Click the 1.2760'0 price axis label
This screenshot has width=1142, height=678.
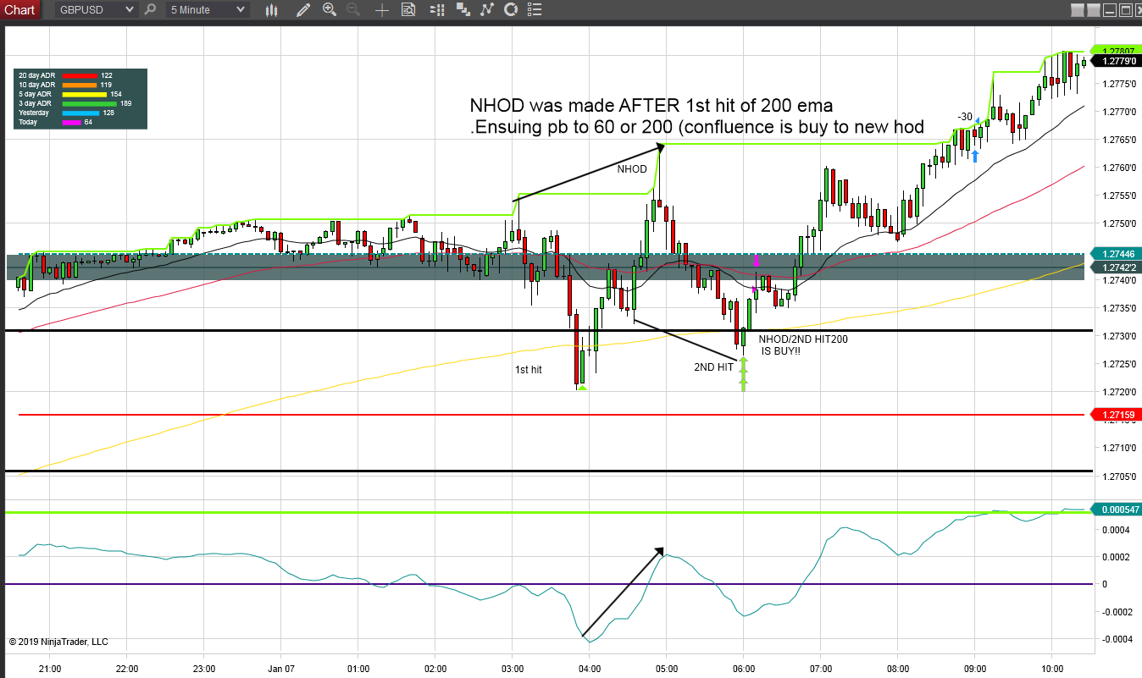coord(1118,168)
